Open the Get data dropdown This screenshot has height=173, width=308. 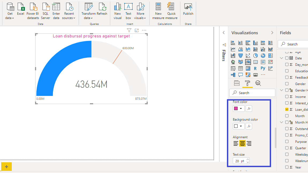click(x=10, y=11)
